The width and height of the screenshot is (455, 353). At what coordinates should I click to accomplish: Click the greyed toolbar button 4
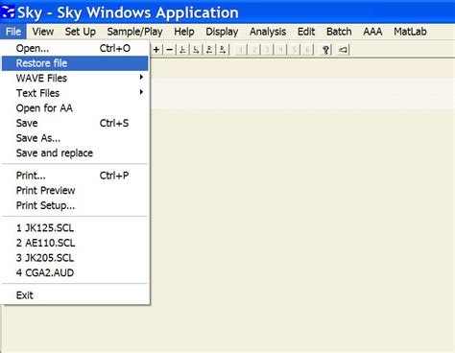280,50
